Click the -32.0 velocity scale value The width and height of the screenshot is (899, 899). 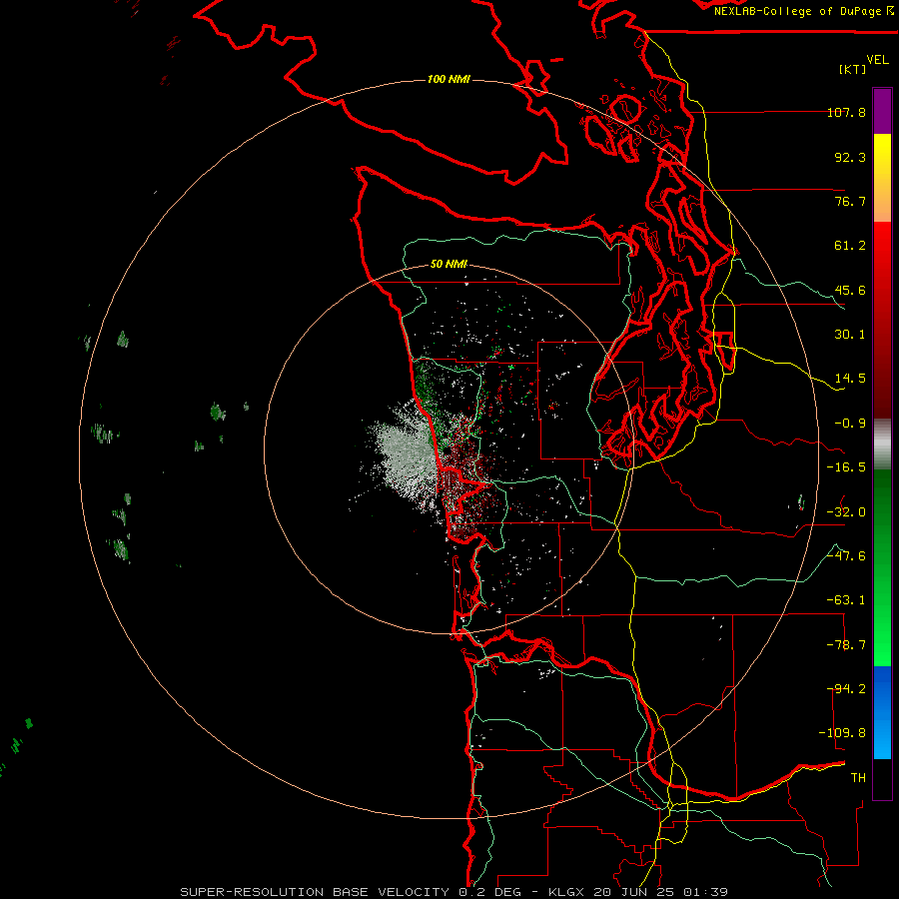pyautogui.click(x=846, y=512)
